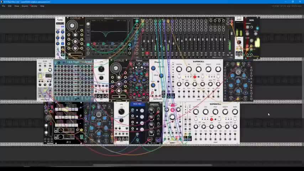Click the top white knob on blue-header module
Screen dimensions: 304x171
[x=142, y=110]
